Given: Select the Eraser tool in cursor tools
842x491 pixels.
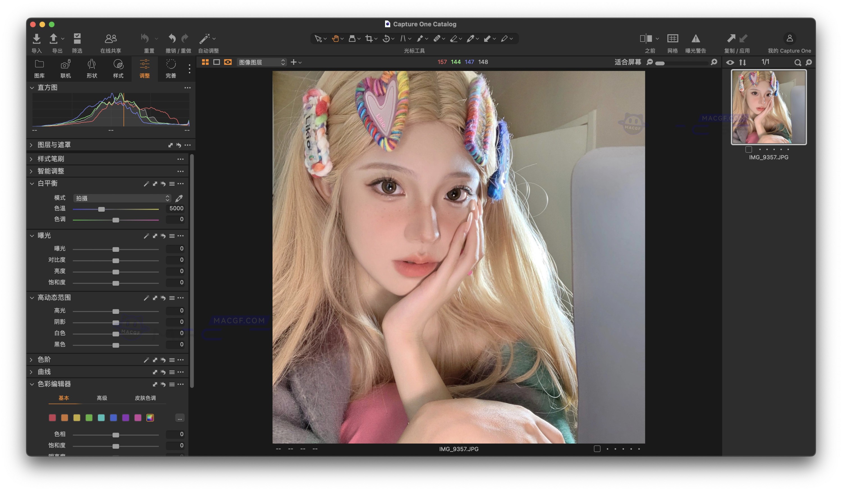Looking at the screenshot, I should click(454, 38).
